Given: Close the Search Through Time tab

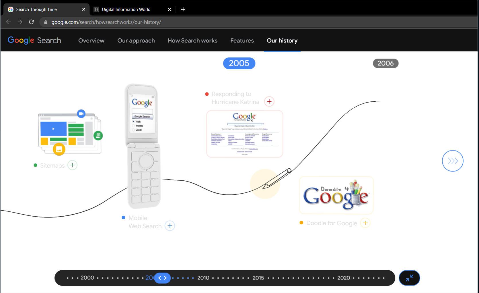Looking at the screenshot, I should 84,9.
